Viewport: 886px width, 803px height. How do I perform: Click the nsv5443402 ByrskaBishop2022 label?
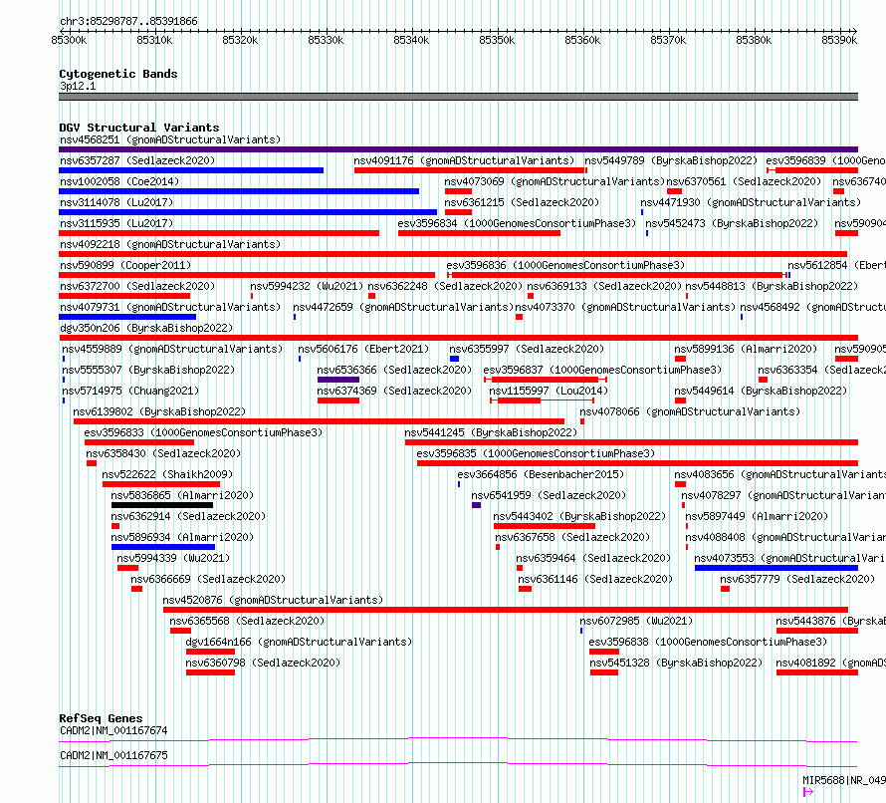[x=579, y=516]
